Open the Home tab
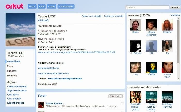 point(32,6)
